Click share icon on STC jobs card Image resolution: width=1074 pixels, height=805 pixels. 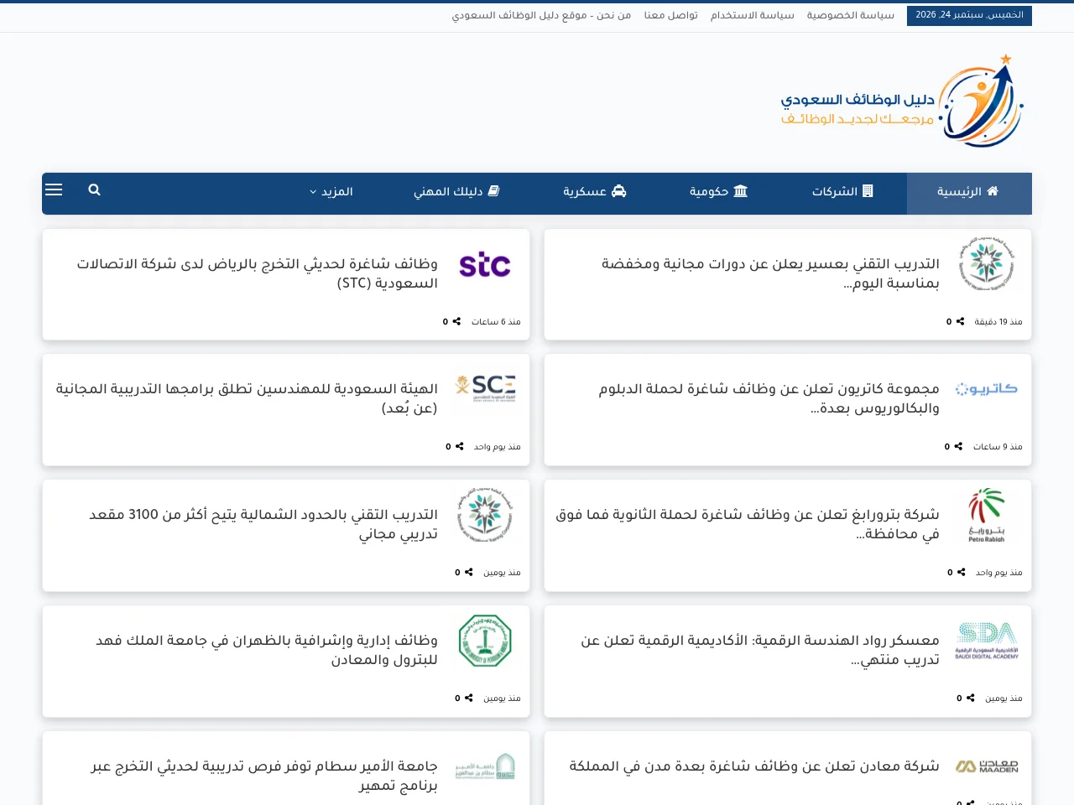point(456,321)
